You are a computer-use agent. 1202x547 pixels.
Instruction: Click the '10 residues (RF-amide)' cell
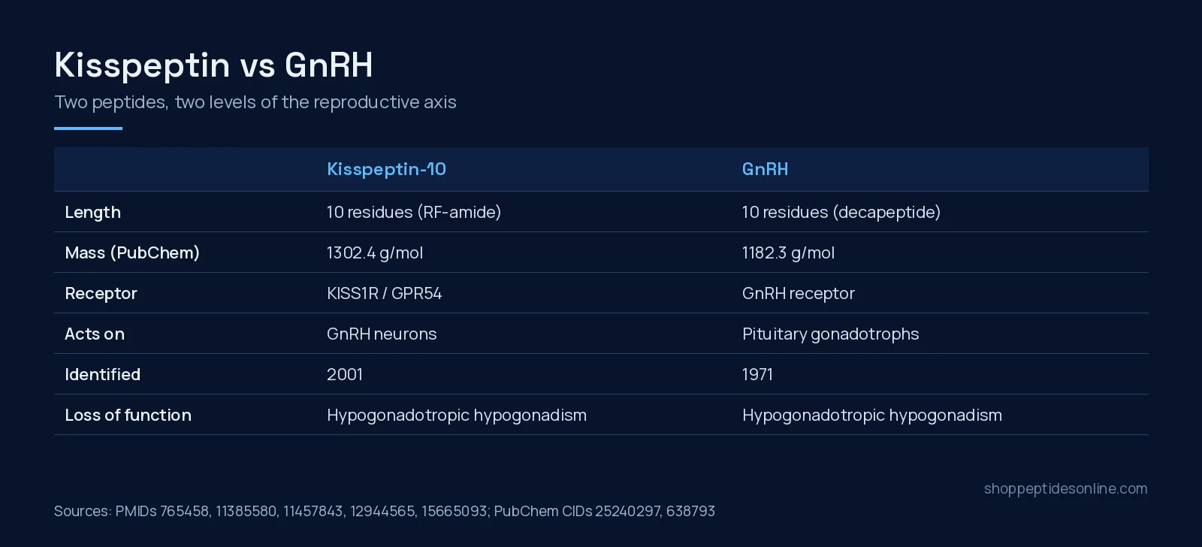tap(414, 212)
